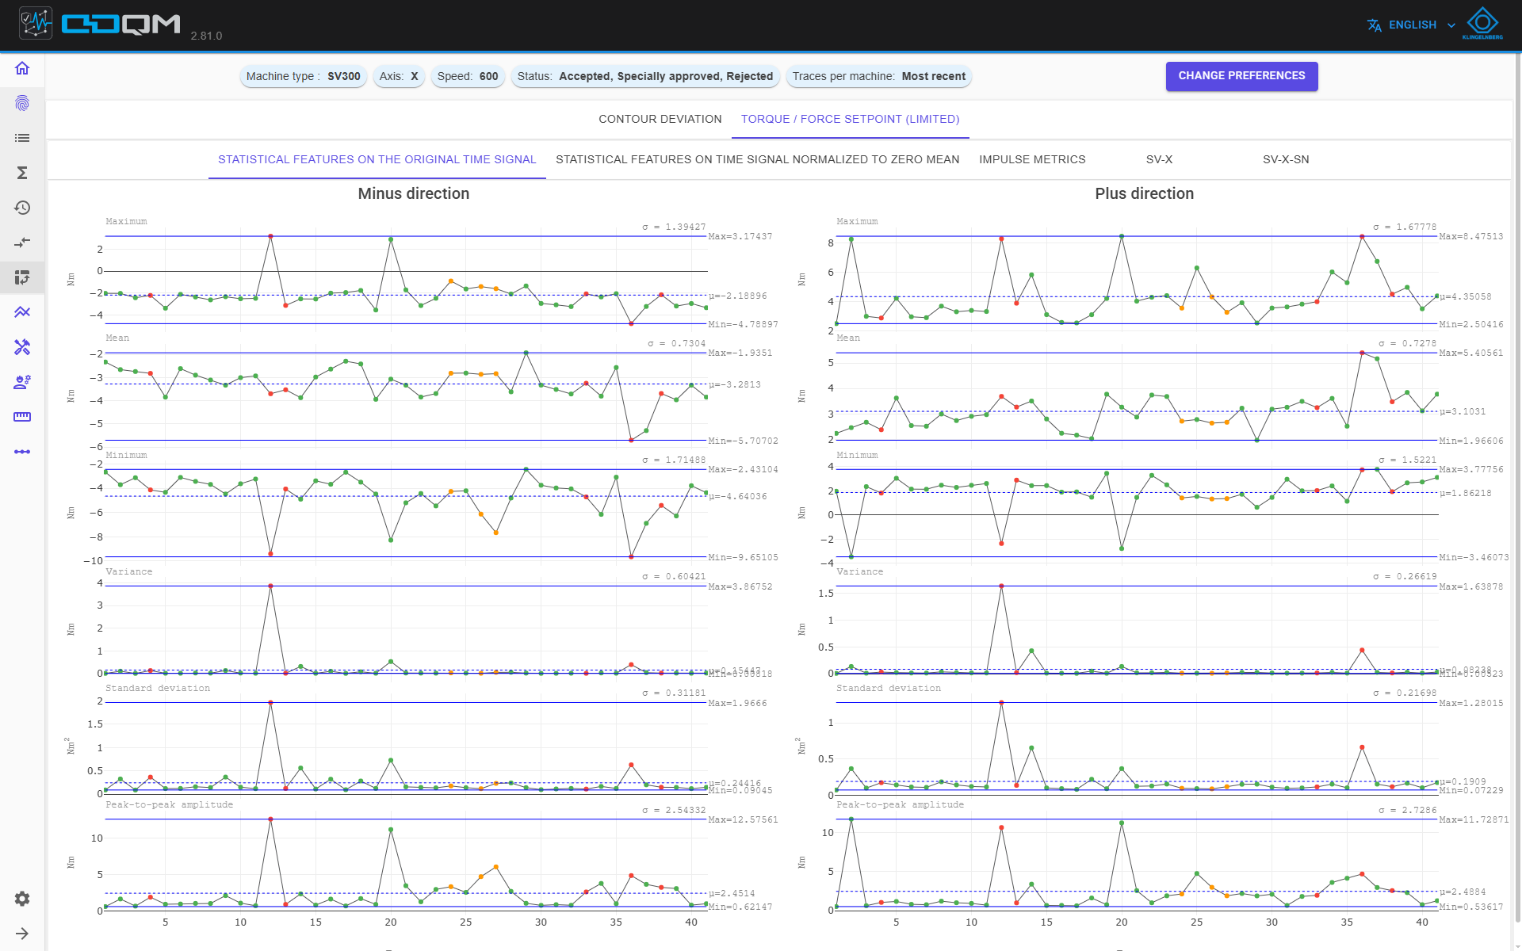This screenshot has width=1522, height=951.
Task: Open the ruler measurement sidebar icon
Action: [22, 417]
